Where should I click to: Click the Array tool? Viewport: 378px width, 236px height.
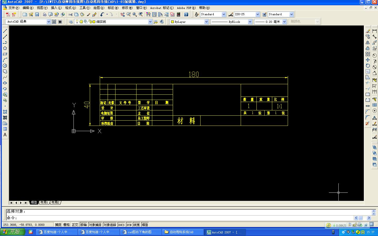368,54
